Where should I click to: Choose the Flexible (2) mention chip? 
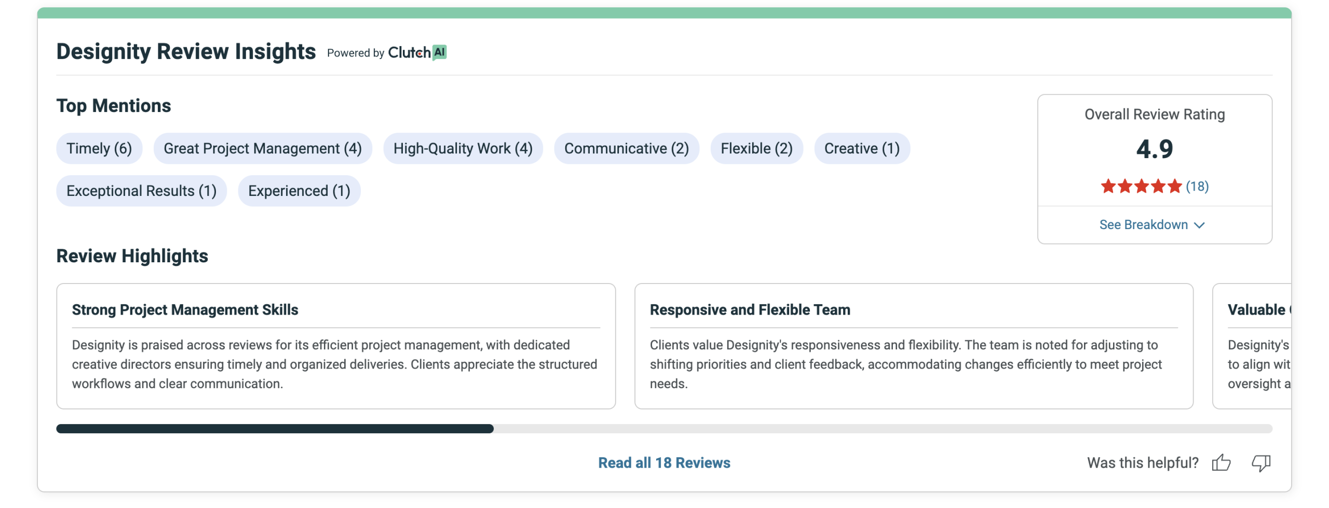tap(756, 148)
